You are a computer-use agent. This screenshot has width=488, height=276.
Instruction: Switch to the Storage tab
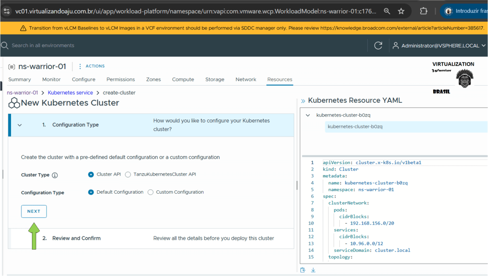pyautogui.click(x=214, y=79)
